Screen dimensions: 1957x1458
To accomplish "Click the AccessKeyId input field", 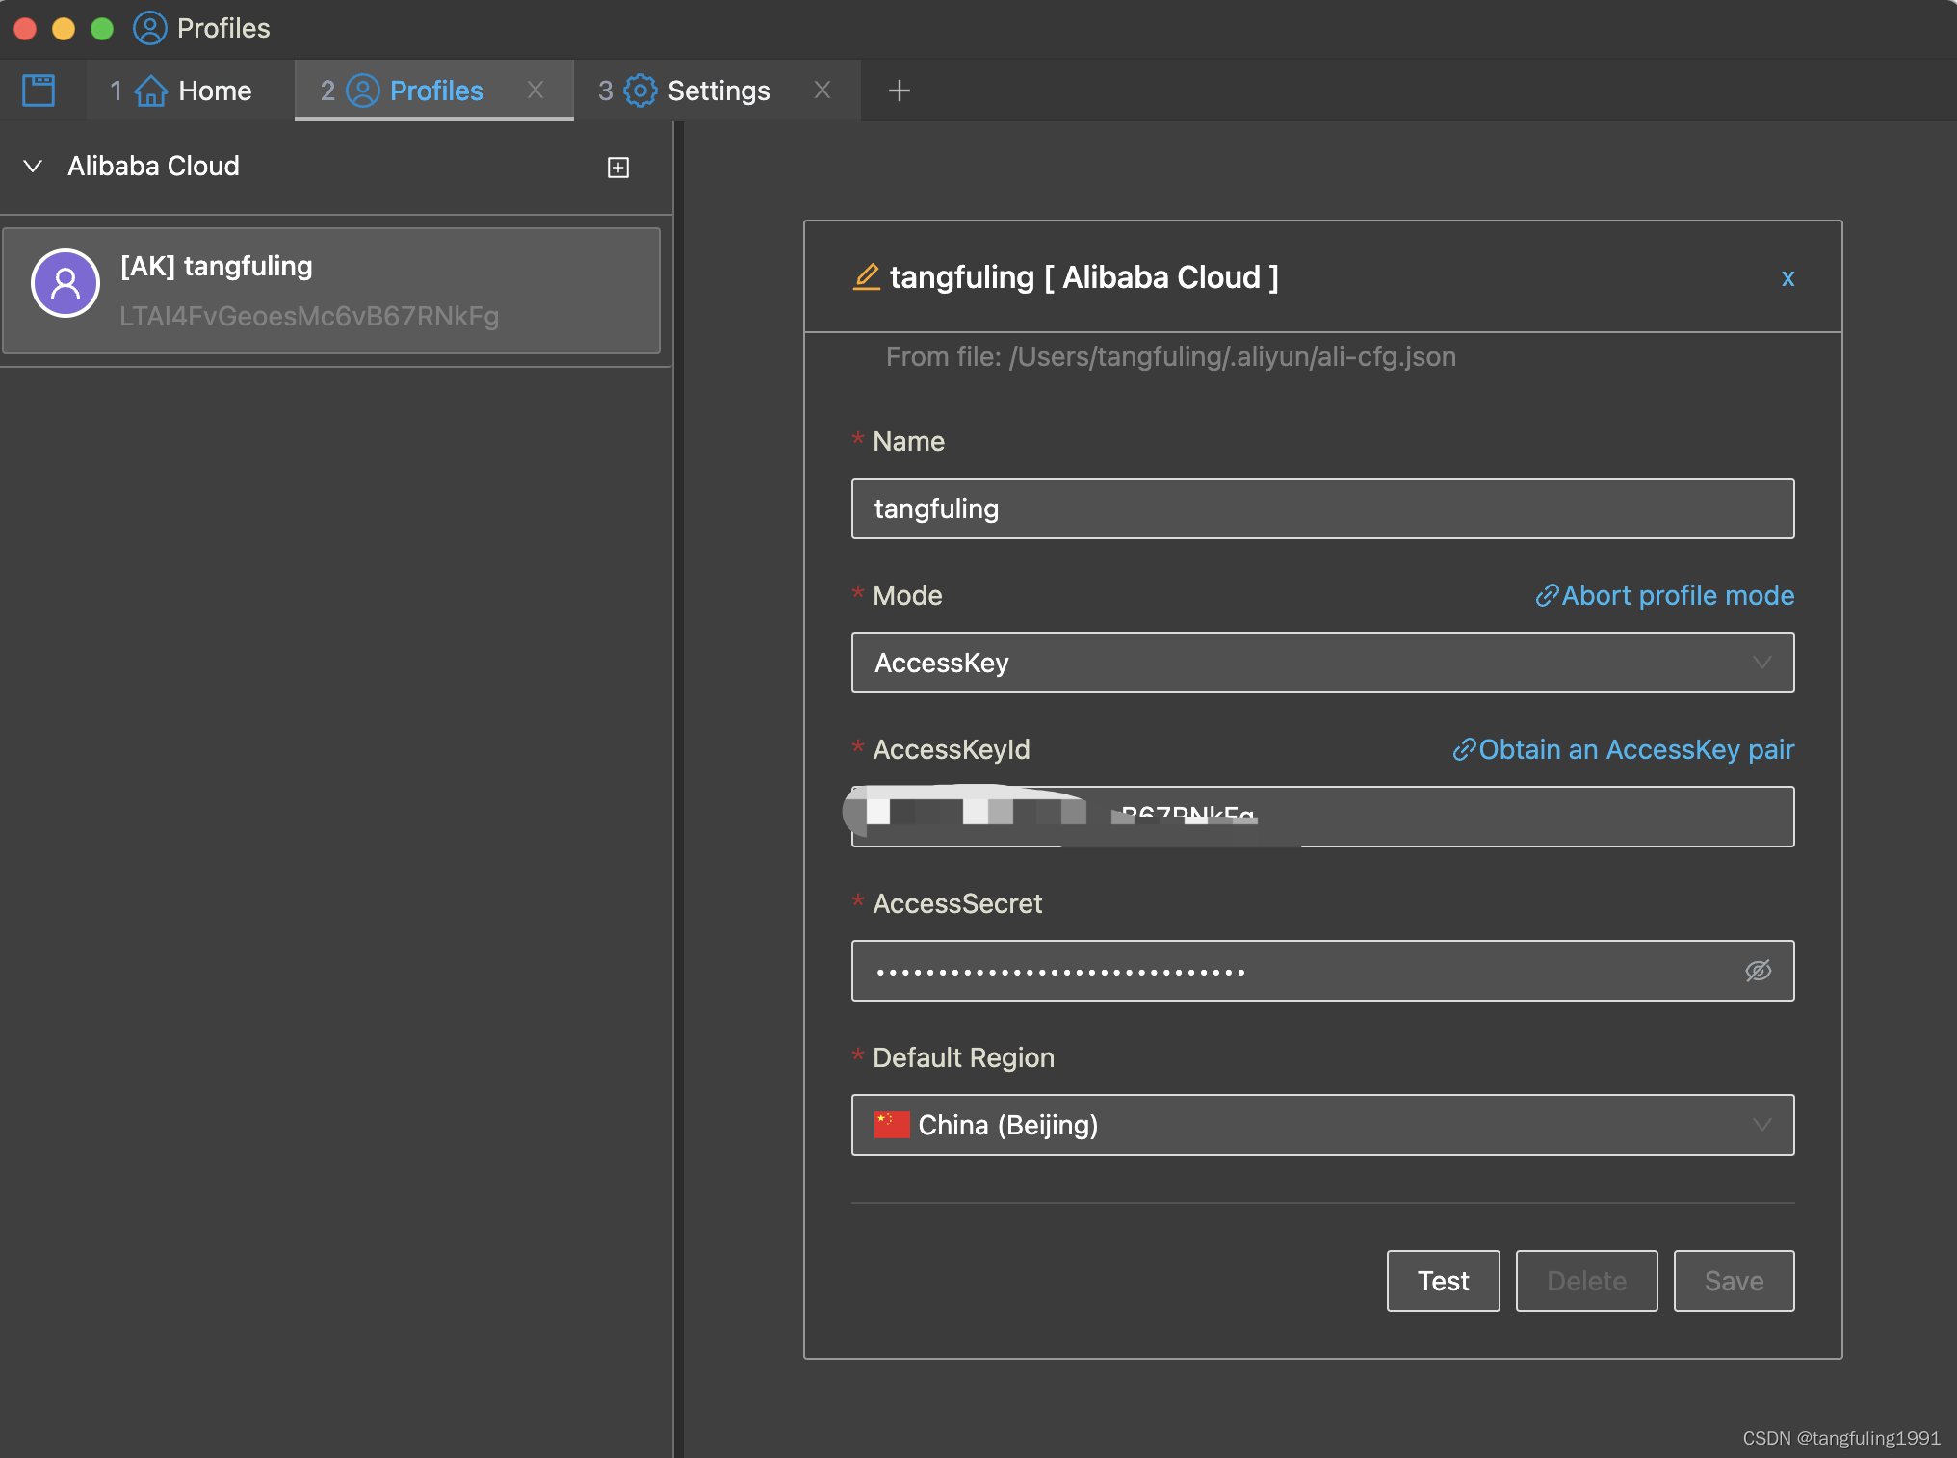I will point(1322,817).
